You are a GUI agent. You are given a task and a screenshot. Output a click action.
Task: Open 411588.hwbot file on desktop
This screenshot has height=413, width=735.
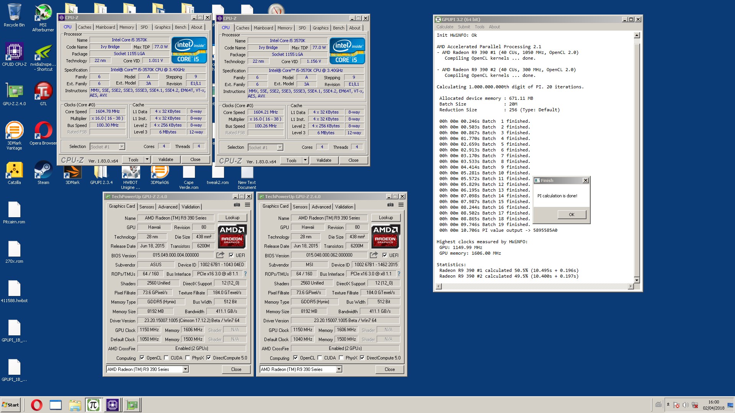(14, 291)
